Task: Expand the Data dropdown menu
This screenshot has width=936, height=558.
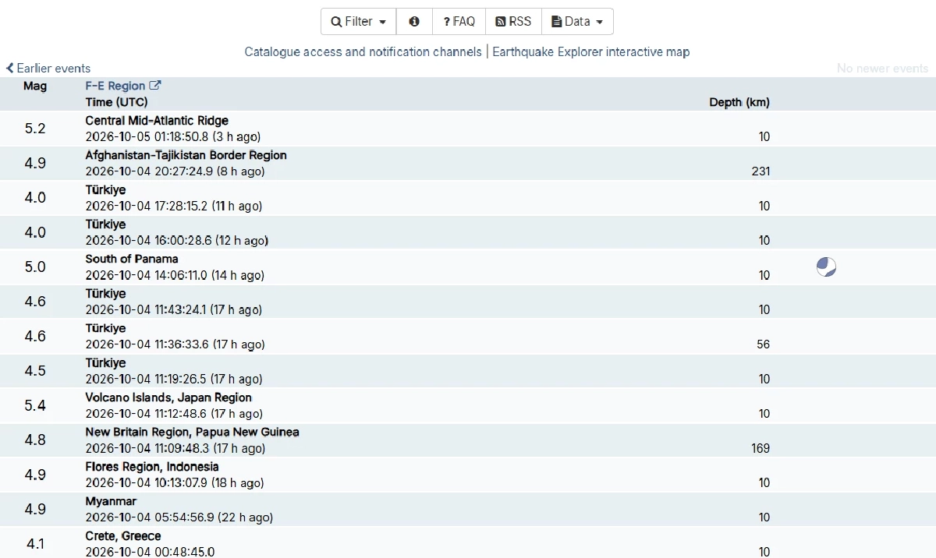Action: pyautogui.click(x=577, y=22)
